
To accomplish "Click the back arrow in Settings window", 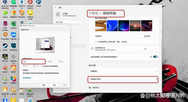I will (x=55, y=8).
